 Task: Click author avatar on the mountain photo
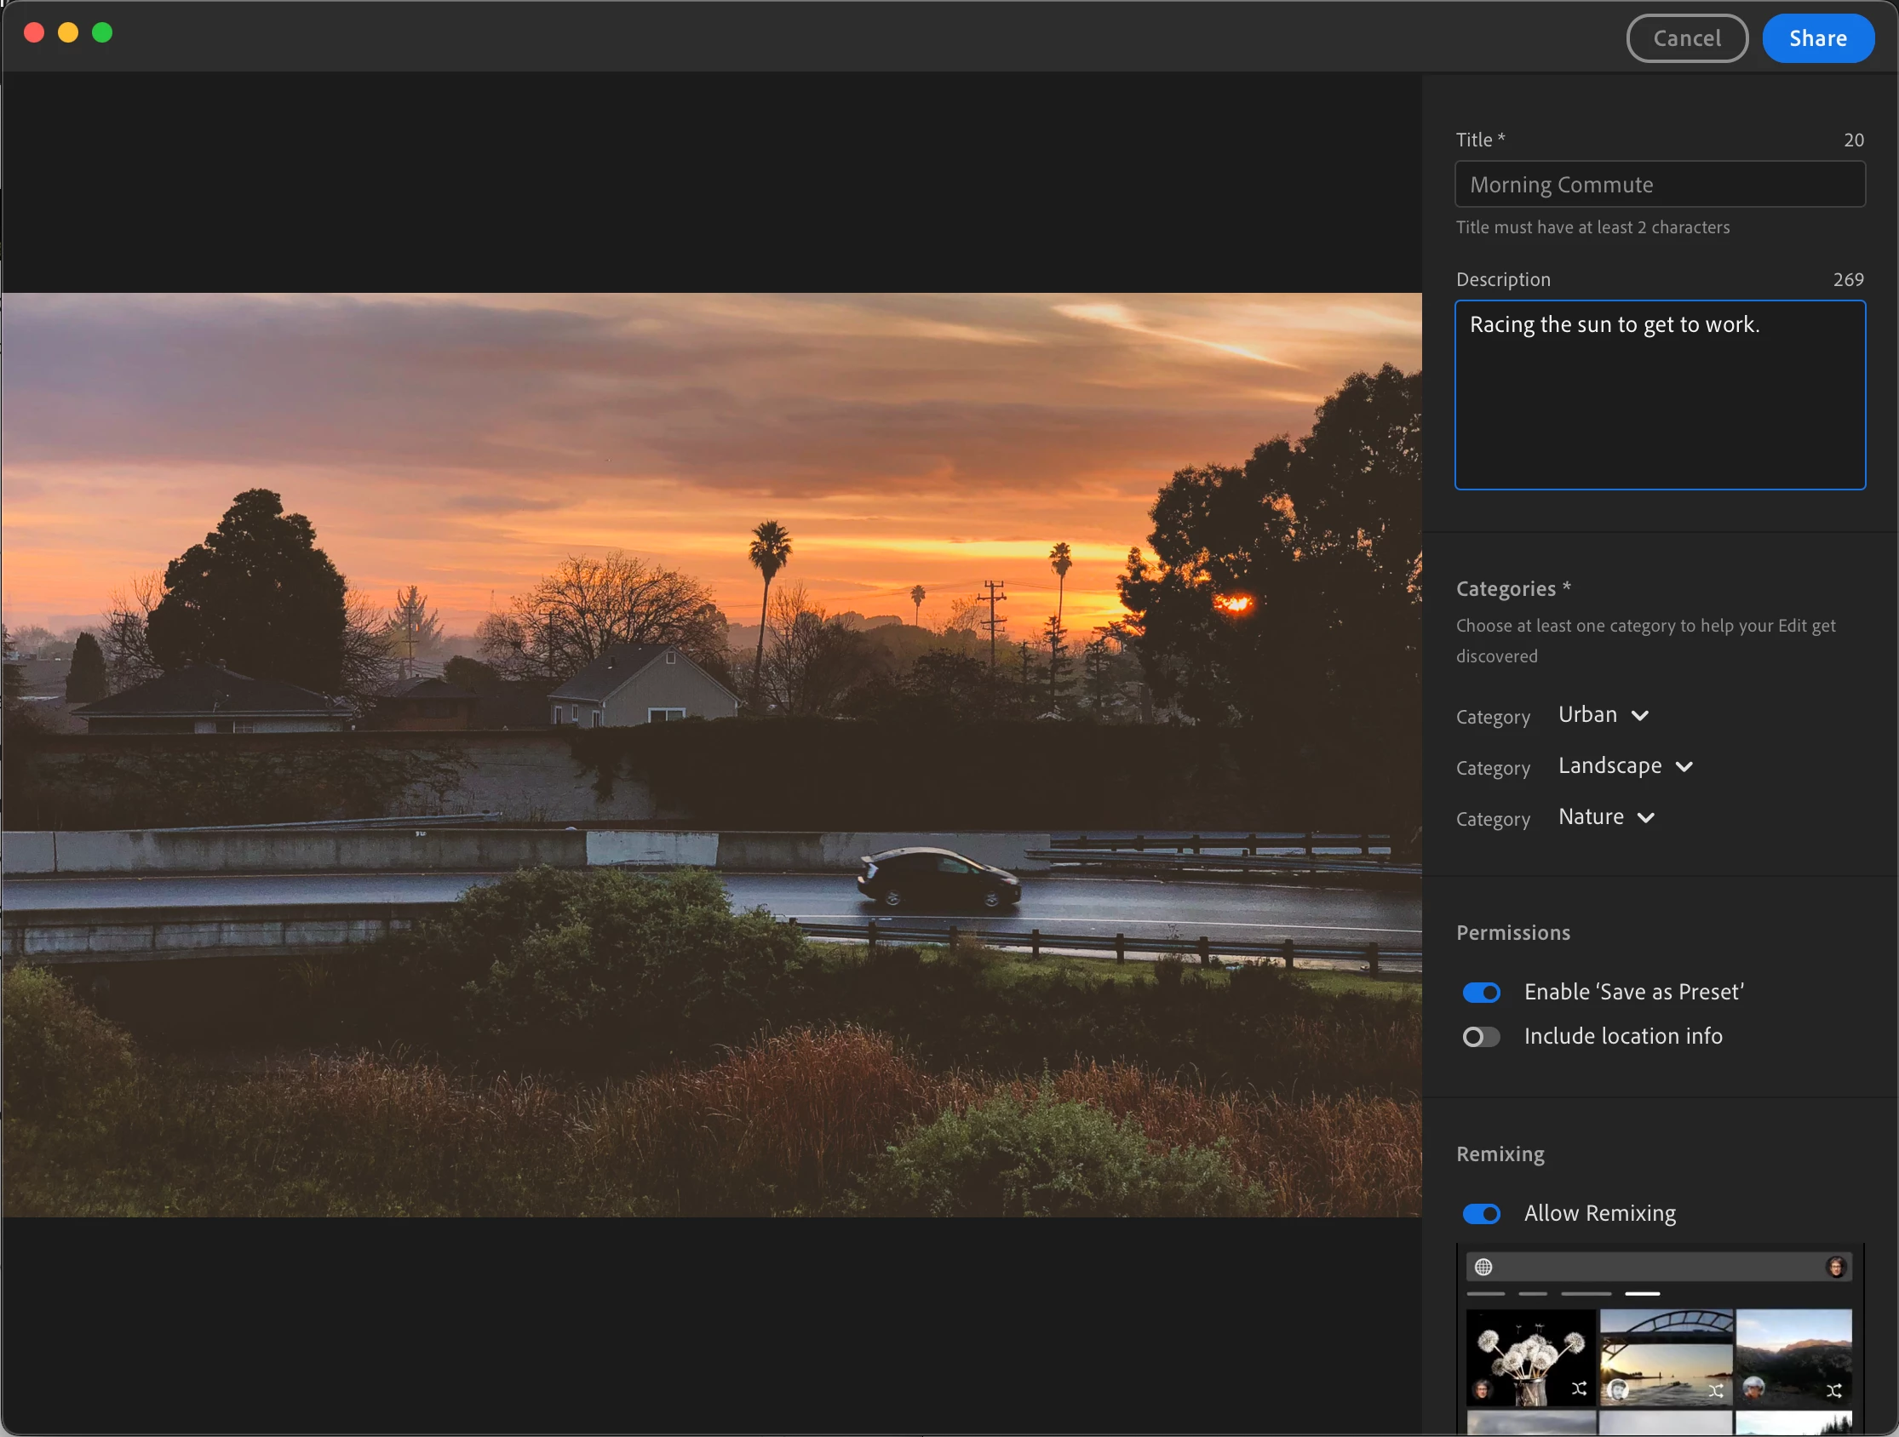coord(1754,1387)
